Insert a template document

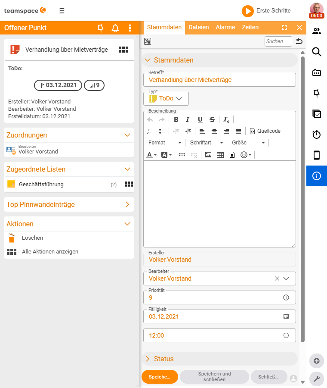pos(232,155)
